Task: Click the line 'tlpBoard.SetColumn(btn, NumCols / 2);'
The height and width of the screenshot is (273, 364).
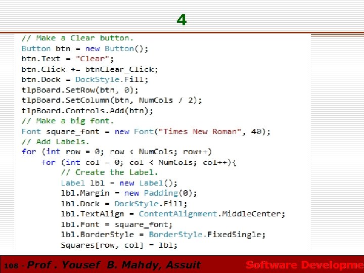Action: click(x=112, y=100)
